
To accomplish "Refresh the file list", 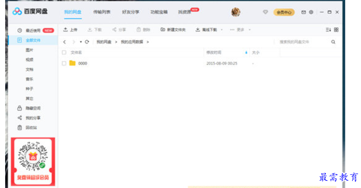I will pyautogui.click(x=87, y=42).
